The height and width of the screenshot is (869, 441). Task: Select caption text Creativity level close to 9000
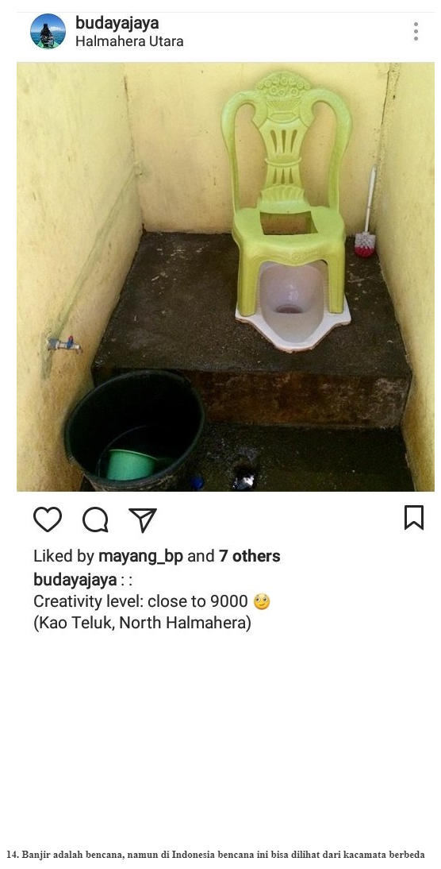click(140, 601)
